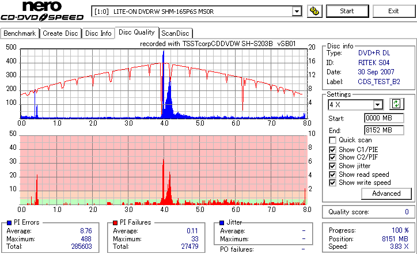Click the Position 8151 MB value
The height and width of the screenshot is (254, 417).
[x=395, y=239]
